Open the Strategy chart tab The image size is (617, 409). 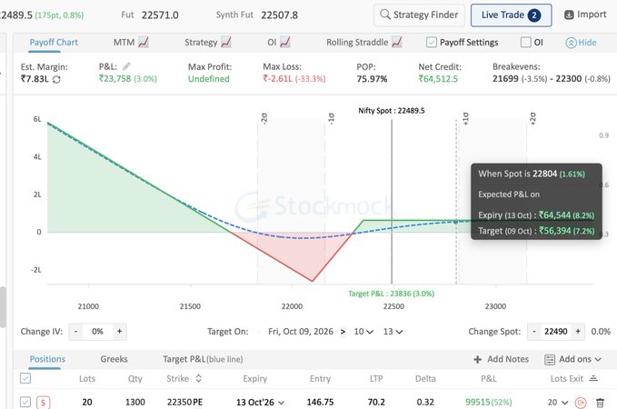tap(208, 42)
